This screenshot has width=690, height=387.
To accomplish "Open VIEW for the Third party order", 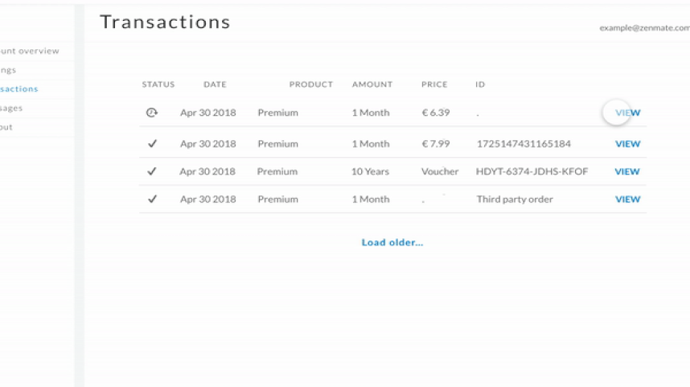I will (x=627, y=199).
